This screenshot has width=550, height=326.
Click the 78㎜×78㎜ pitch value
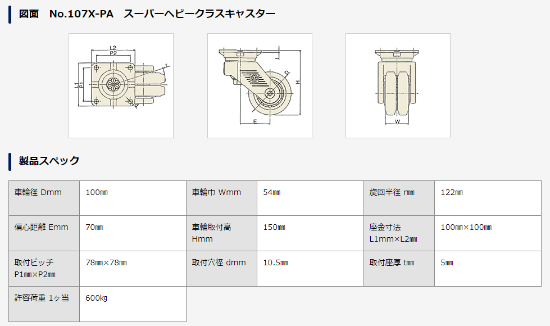coord(106,262)
